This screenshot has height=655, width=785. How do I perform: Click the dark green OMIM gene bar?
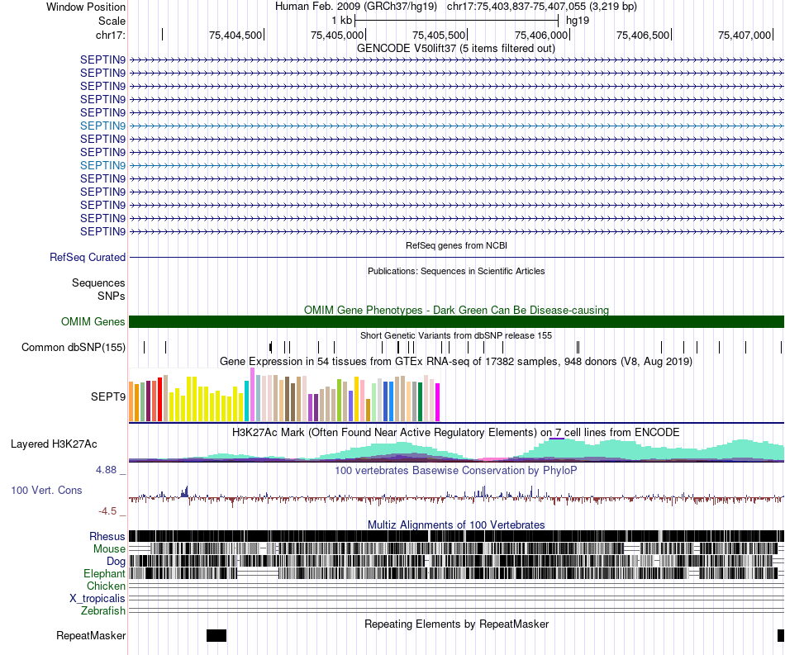tap(456, 322)
